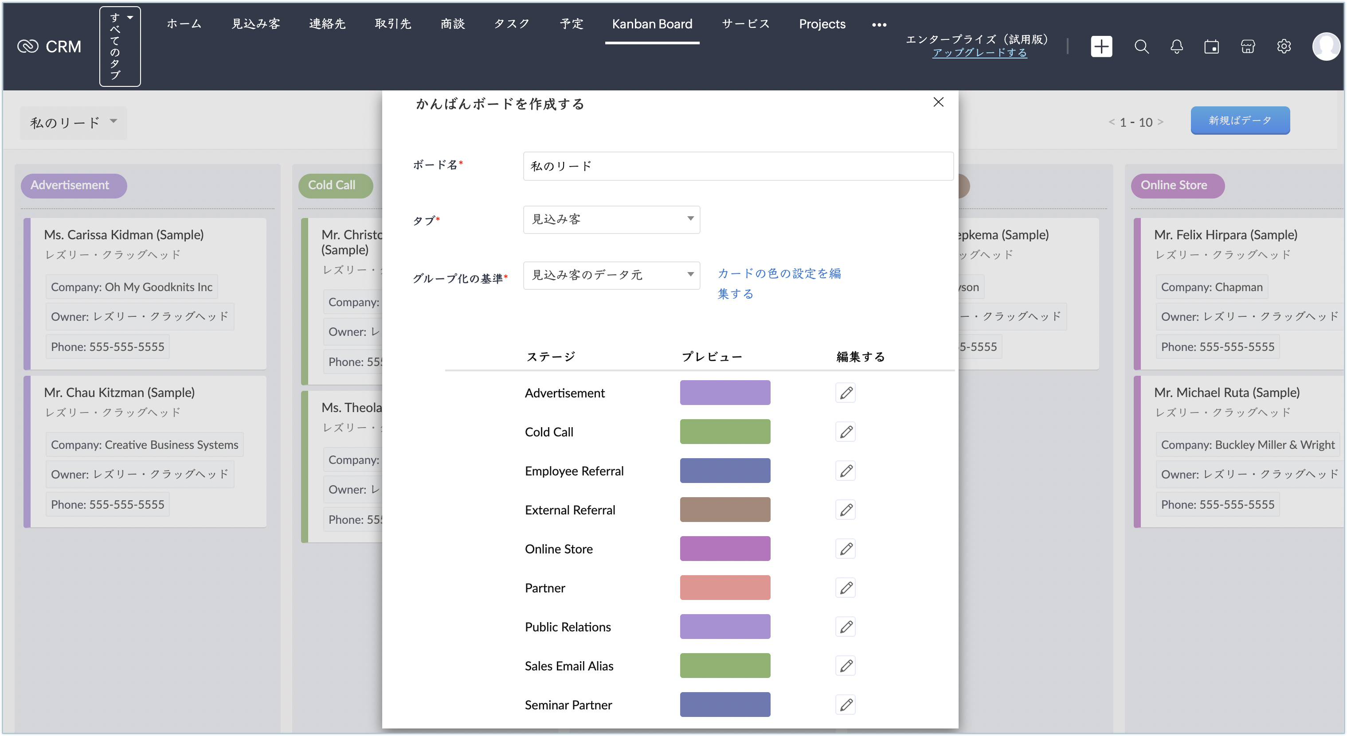
Task: Expand the タブ dropdown showing 見込み客
Action: 611,219
